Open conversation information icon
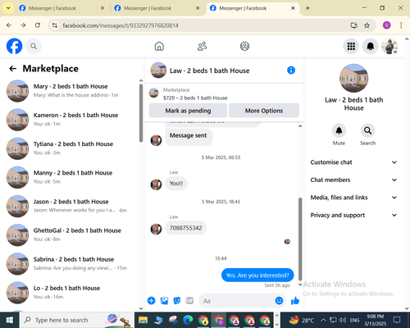The height and width of the screenshot is (328, 410). (291, 71)
